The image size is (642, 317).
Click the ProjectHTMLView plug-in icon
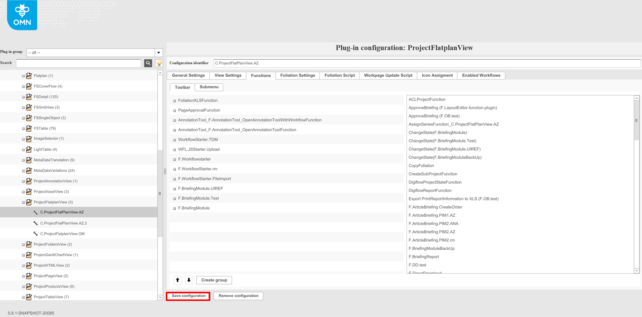click(x=29, y=265)
